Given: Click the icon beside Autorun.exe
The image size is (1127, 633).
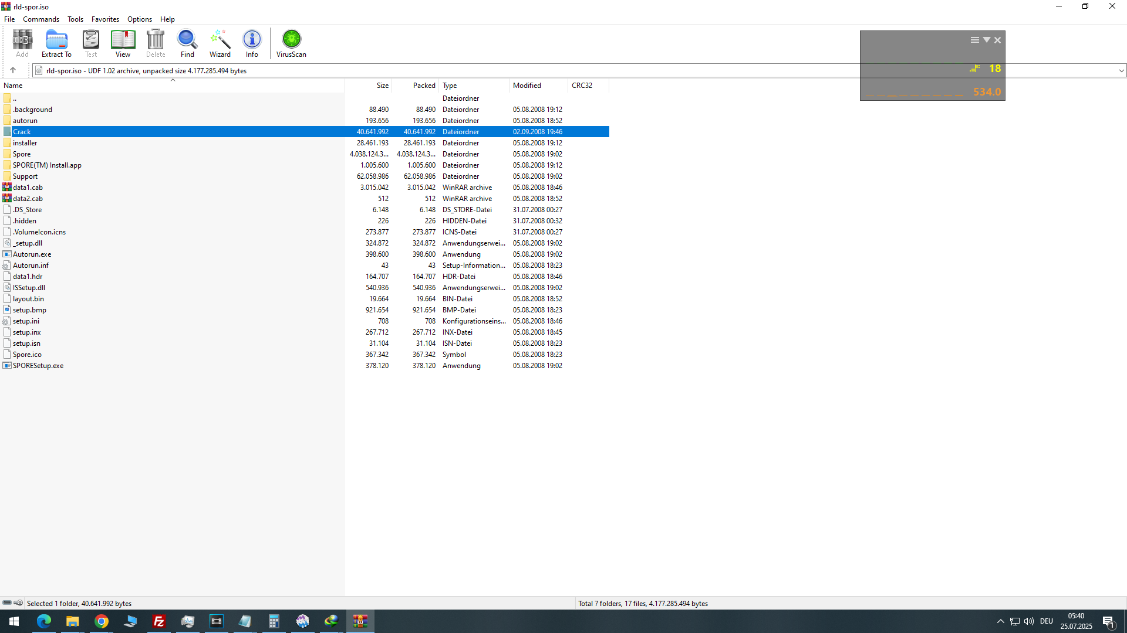Looking at the screenshot, I should tap(7, 254).
